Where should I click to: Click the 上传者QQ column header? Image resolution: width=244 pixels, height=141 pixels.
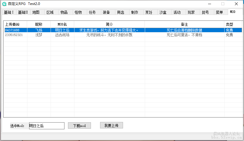[15, 24]
